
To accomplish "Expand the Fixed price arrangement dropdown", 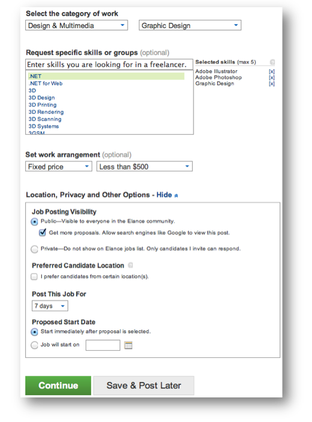I will pyautogui.click(x=59, y=167).
